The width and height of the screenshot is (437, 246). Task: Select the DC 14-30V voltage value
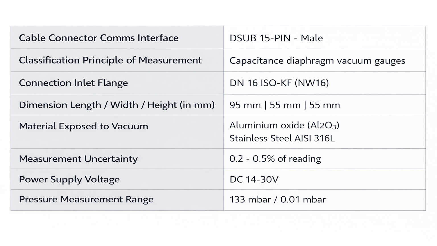254,179
